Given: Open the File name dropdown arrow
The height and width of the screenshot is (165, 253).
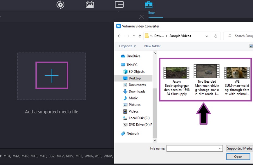Looking at the screenshot, I should click(220, 148).
